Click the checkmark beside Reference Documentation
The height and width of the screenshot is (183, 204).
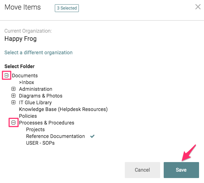pyautogui.click(x=92, y=136)
